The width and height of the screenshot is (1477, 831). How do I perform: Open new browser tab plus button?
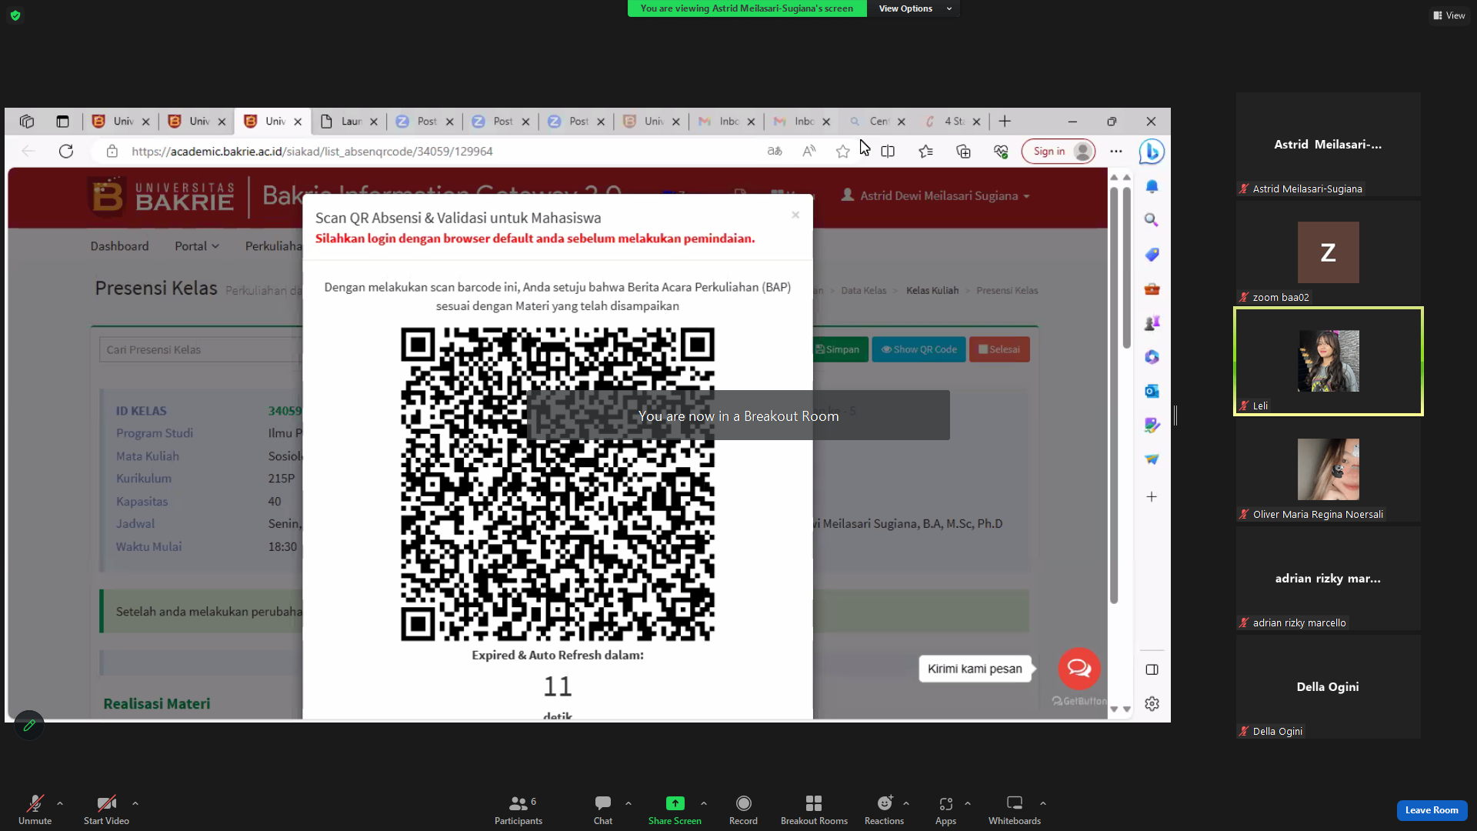point(1005,122)
